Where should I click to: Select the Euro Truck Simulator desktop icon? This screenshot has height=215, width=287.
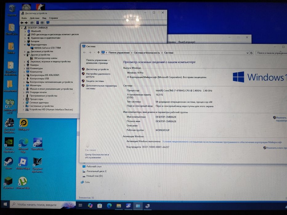tap(9, 126)
